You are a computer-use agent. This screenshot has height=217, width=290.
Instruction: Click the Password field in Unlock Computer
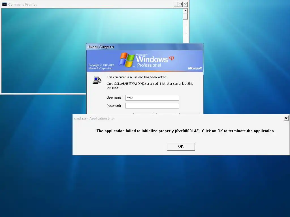pos(152,106)
